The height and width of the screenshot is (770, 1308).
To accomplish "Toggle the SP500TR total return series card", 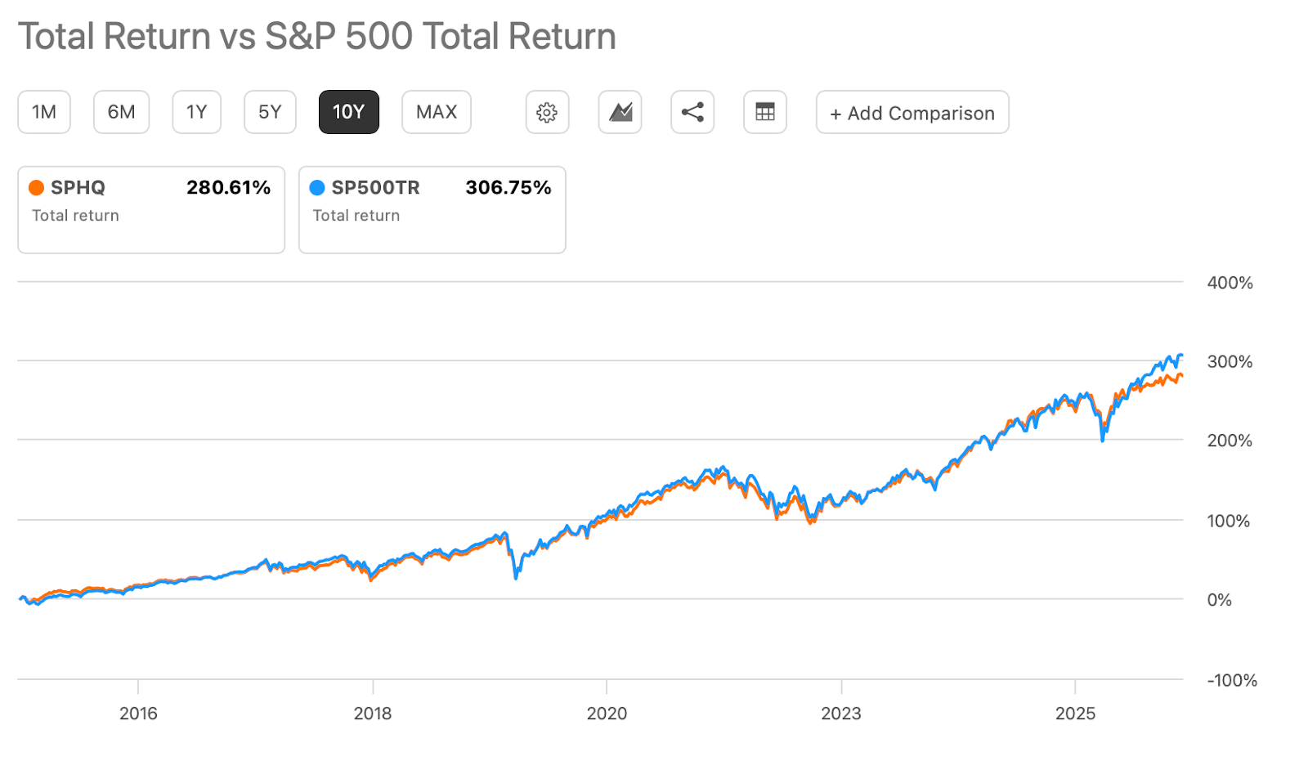I will [x=432, y=210].
